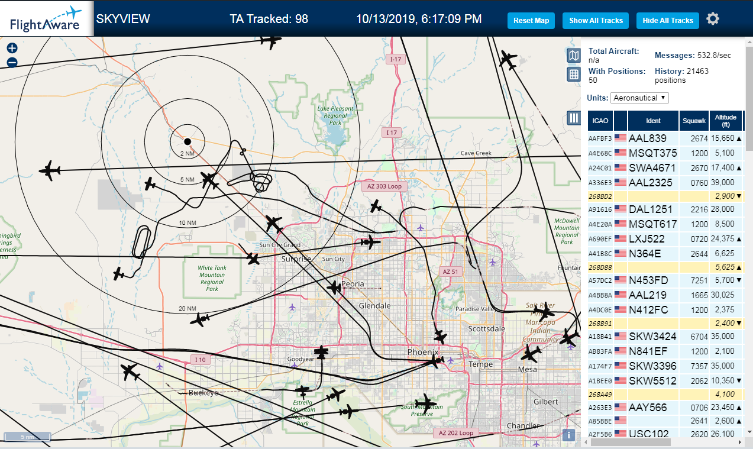
Task: Select the DAL1251 row
Action: [x=665, y=209]
